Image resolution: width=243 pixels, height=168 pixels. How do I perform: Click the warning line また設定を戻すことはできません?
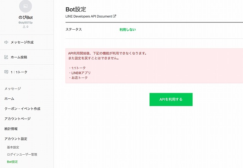click(x=94, y=58)
